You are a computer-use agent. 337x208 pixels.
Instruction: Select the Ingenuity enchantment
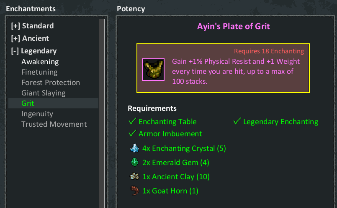pos(37,114)
